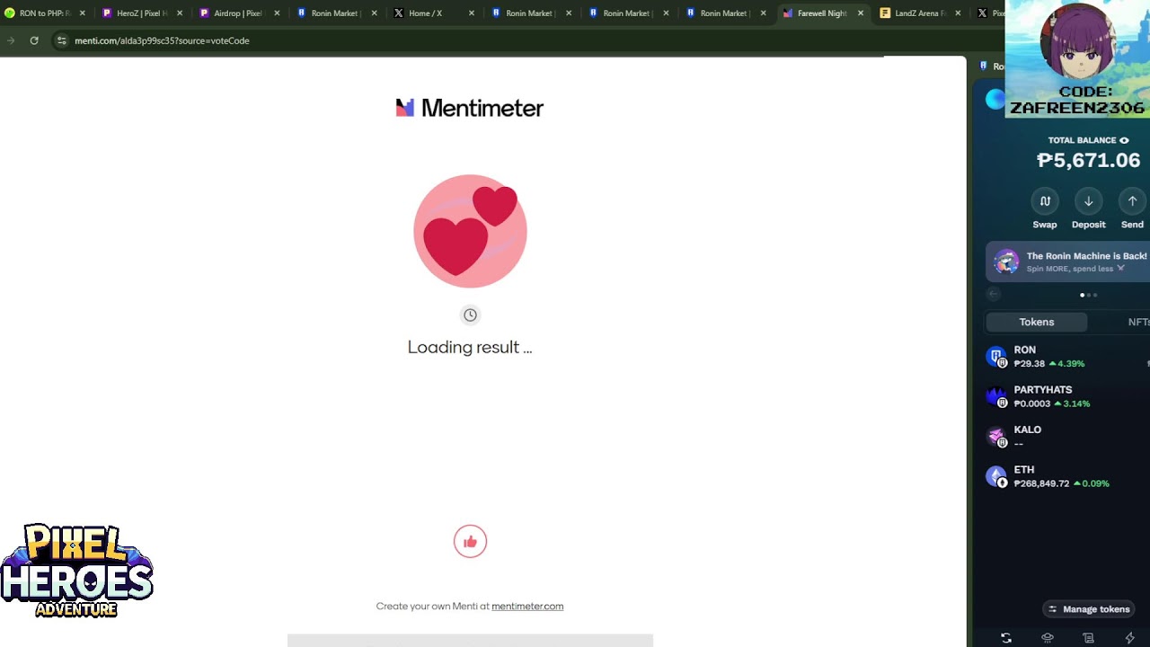This screenshot has width=1150, height=647.
Task: Click the RON 4.39% change value
Action: 1067,364
